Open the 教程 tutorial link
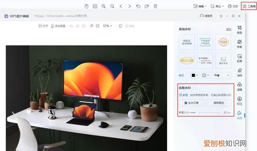Screen dimensions: 257x151 (184, 95)
